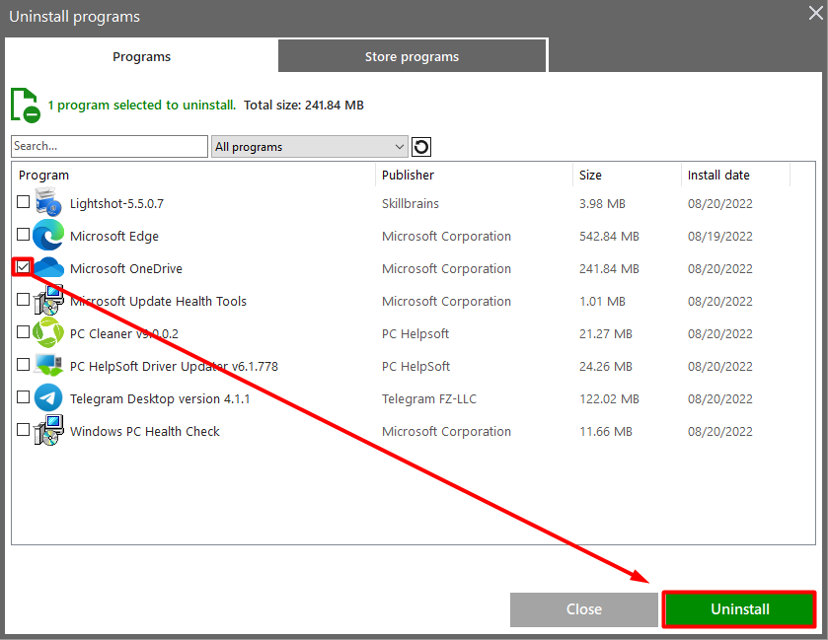Click the Telegram paper plane icon
828x640 pixels.
click(x=48, y=397)
